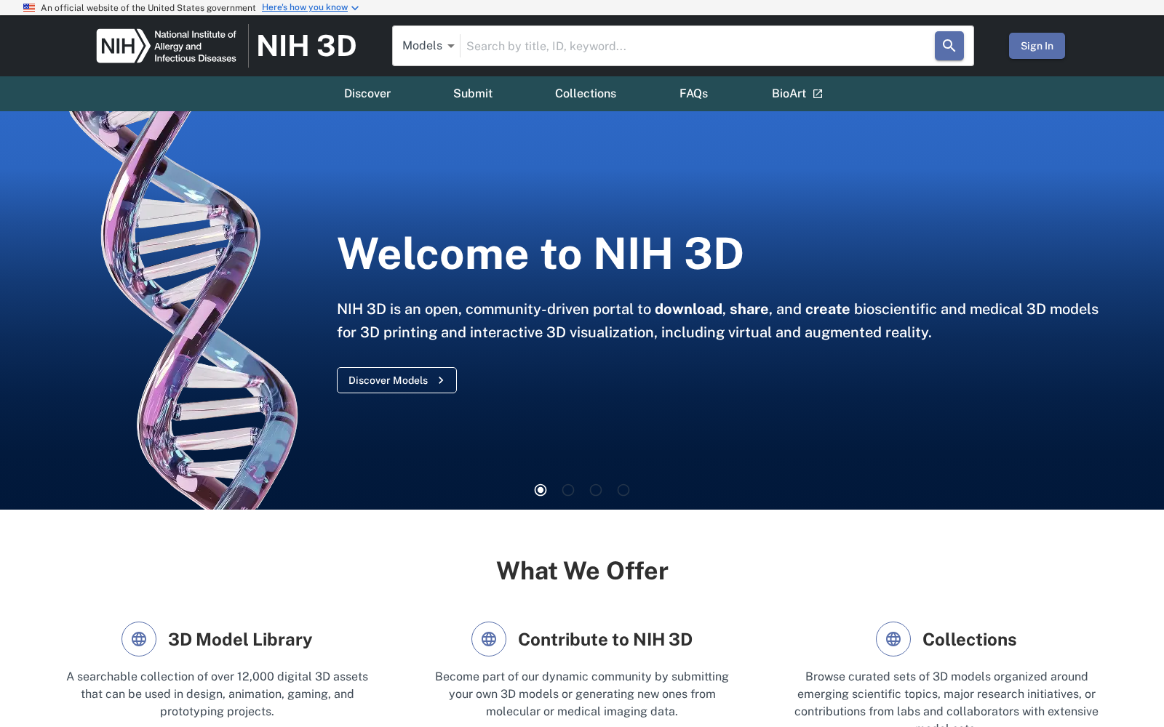This screenshot has height=727, width=1164.
Task: Click the Discover Models button
Action: point(396,380)
